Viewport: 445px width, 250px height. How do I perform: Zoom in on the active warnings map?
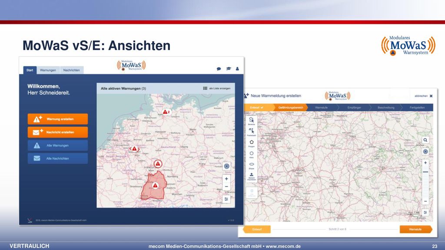point(226,179)
